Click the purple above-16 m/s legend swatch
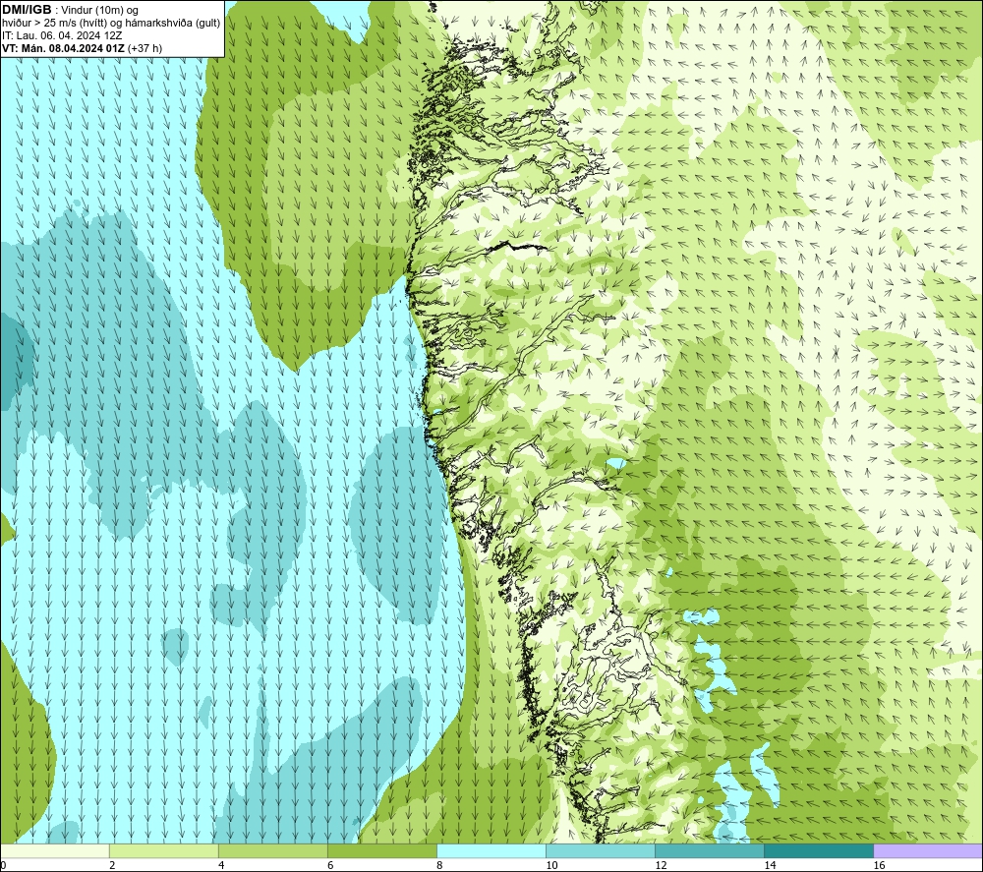The width and height of the screenshot is (983, 872). [928, 850]
